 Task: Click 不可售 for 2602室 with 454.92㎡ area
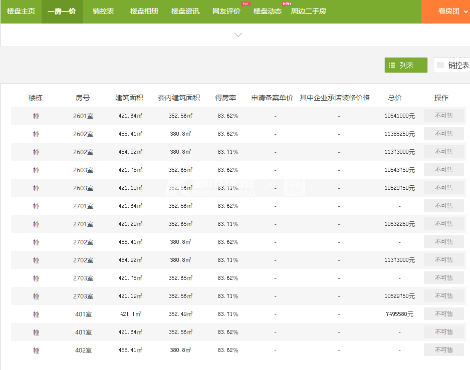pyautogui.click(x=444, y=152)
